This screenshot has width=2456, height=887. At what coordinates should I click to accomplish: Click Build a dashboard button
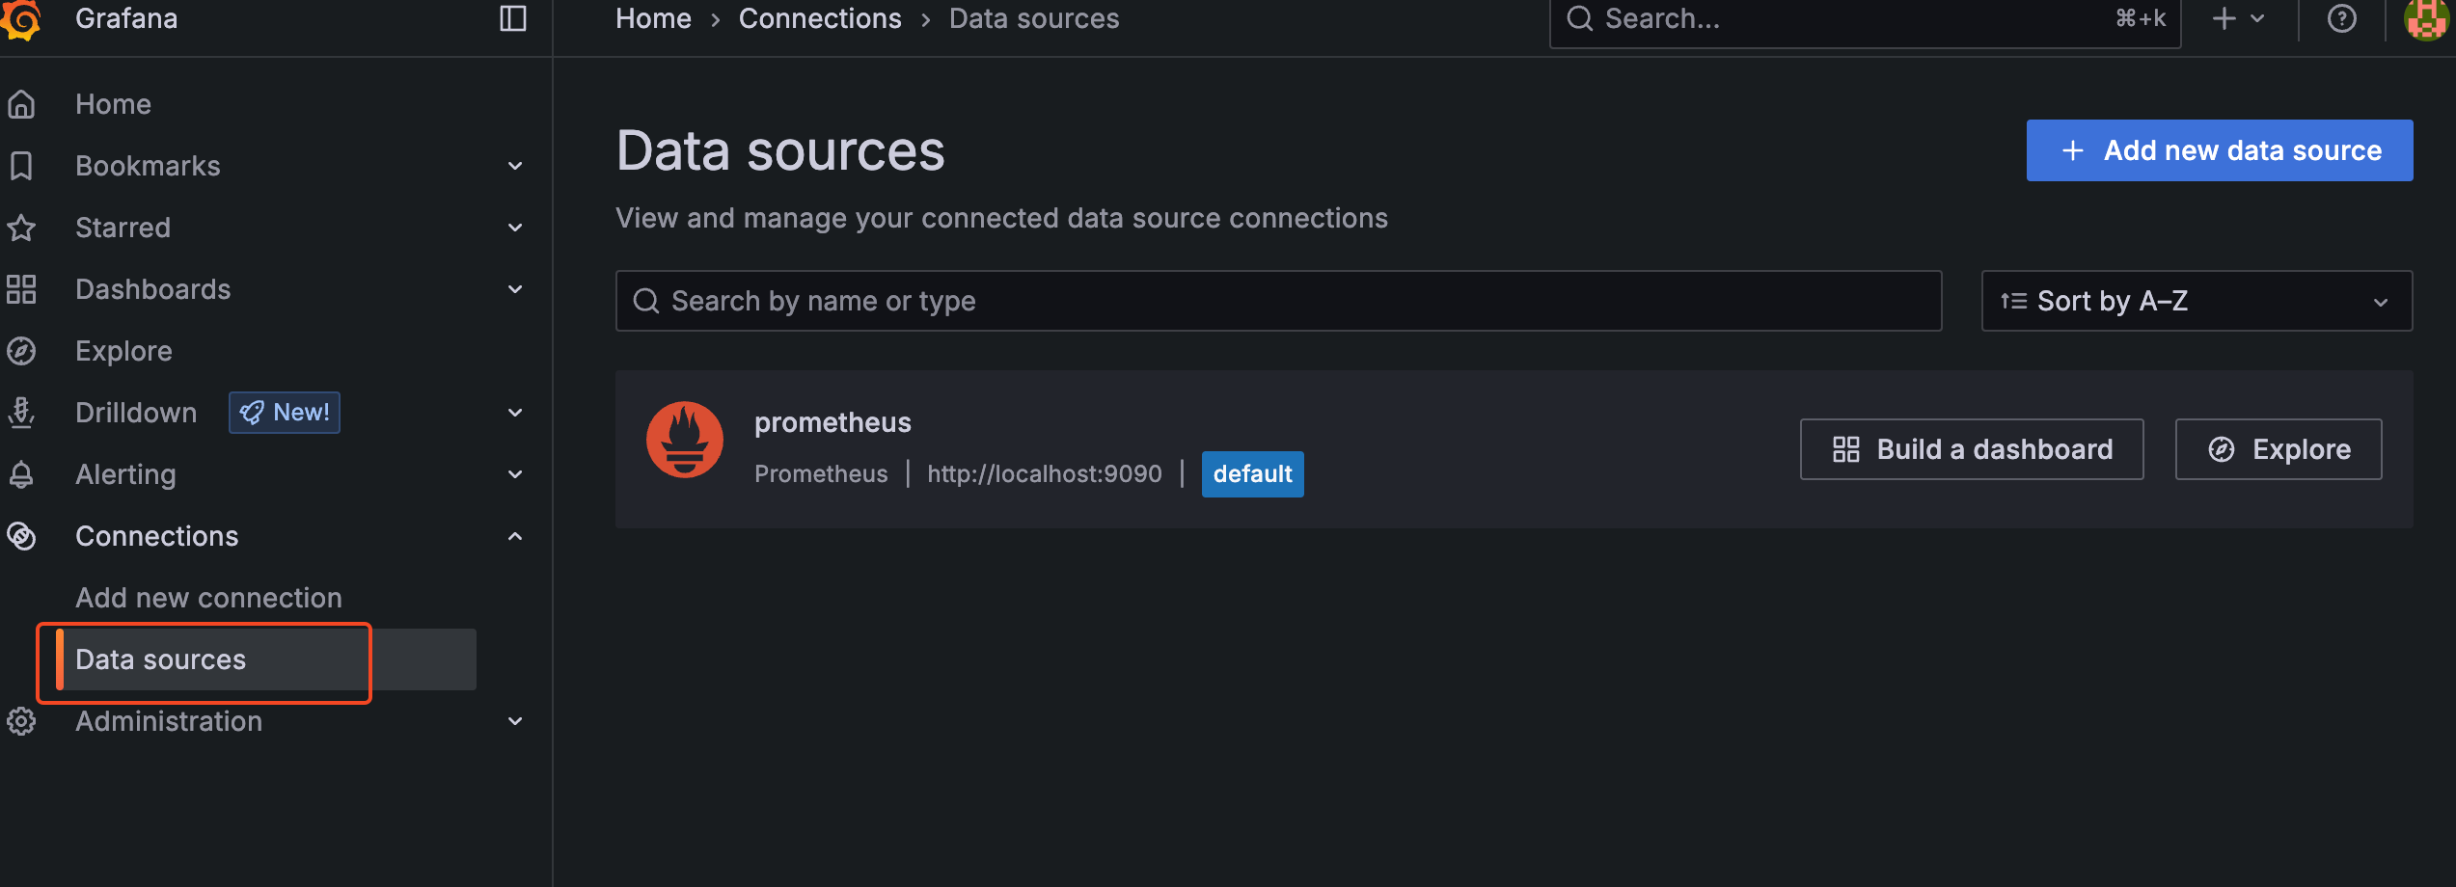pos(1972,449)
